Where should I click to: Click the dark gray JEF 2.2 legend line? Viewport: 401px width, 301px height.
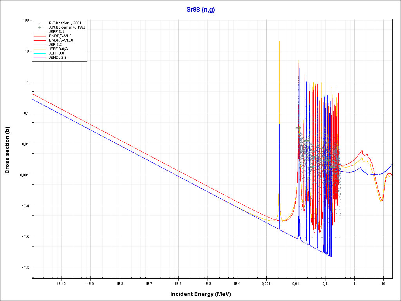pyautogui.click(x=40, y=45)
